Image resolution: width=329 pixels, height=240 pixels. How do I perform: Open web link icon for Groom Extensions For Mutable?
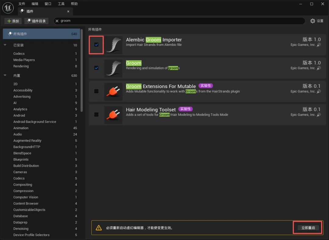319,91
